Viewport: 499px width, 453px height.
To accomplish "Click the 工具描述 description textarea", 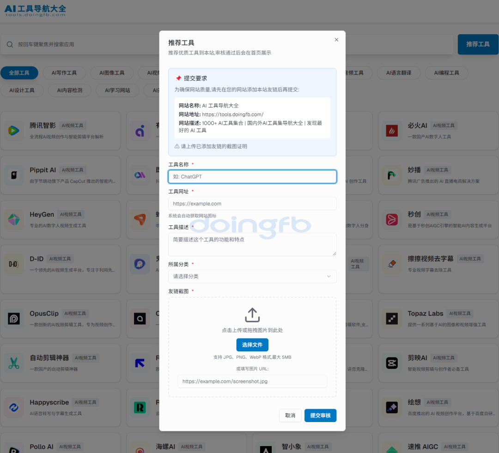I will (252, 244).
